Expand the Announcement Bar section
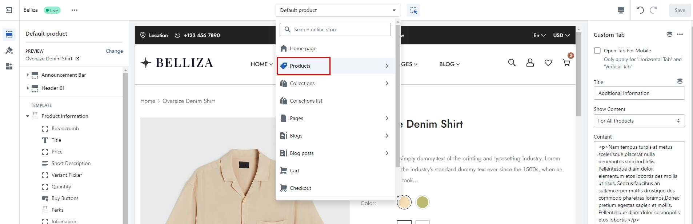The image size is (693, 224). click(x=28, y=75)
